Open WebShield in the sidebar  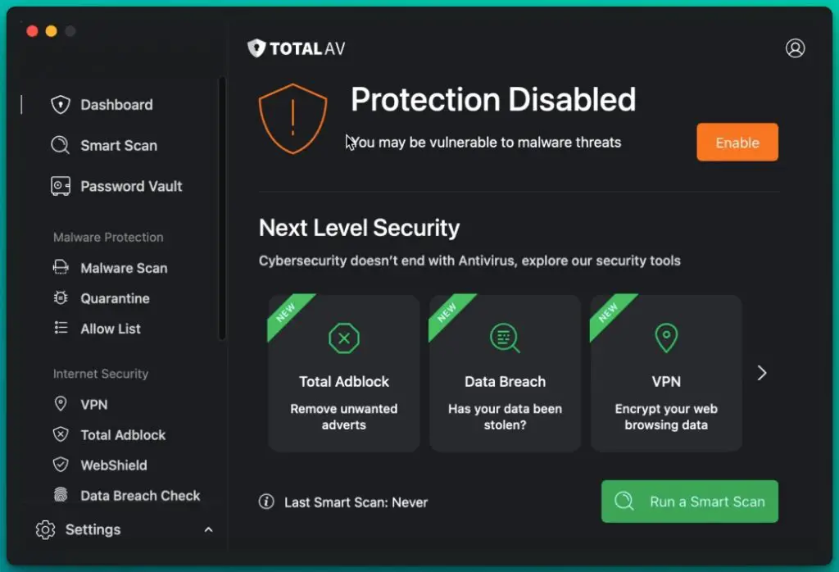tap(113, 465)
